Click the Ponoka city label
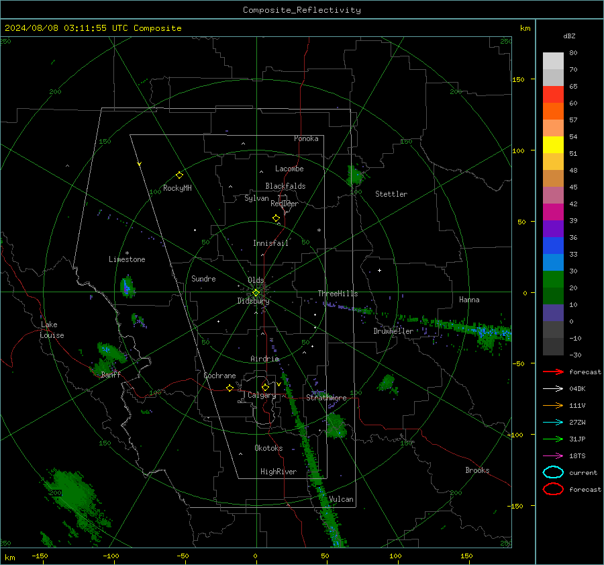 (x=306, y=138)
